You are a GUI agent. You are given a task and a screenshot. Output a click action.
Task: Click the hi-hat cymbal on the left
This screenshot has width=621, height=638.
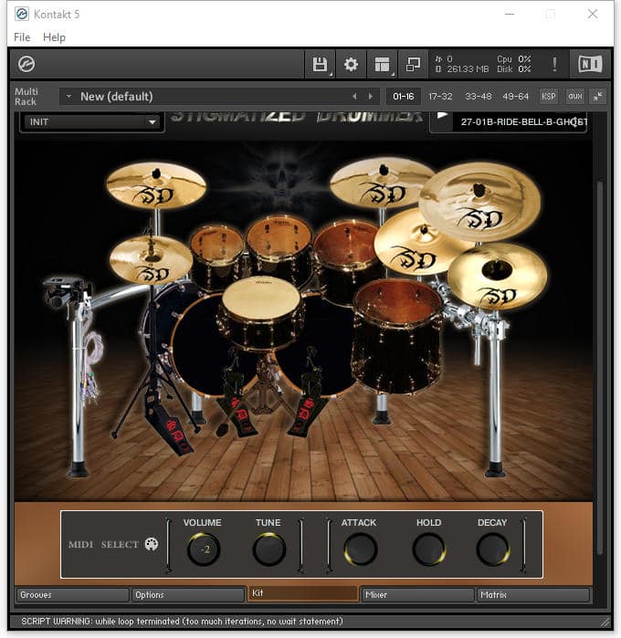[x=151, y=259]
